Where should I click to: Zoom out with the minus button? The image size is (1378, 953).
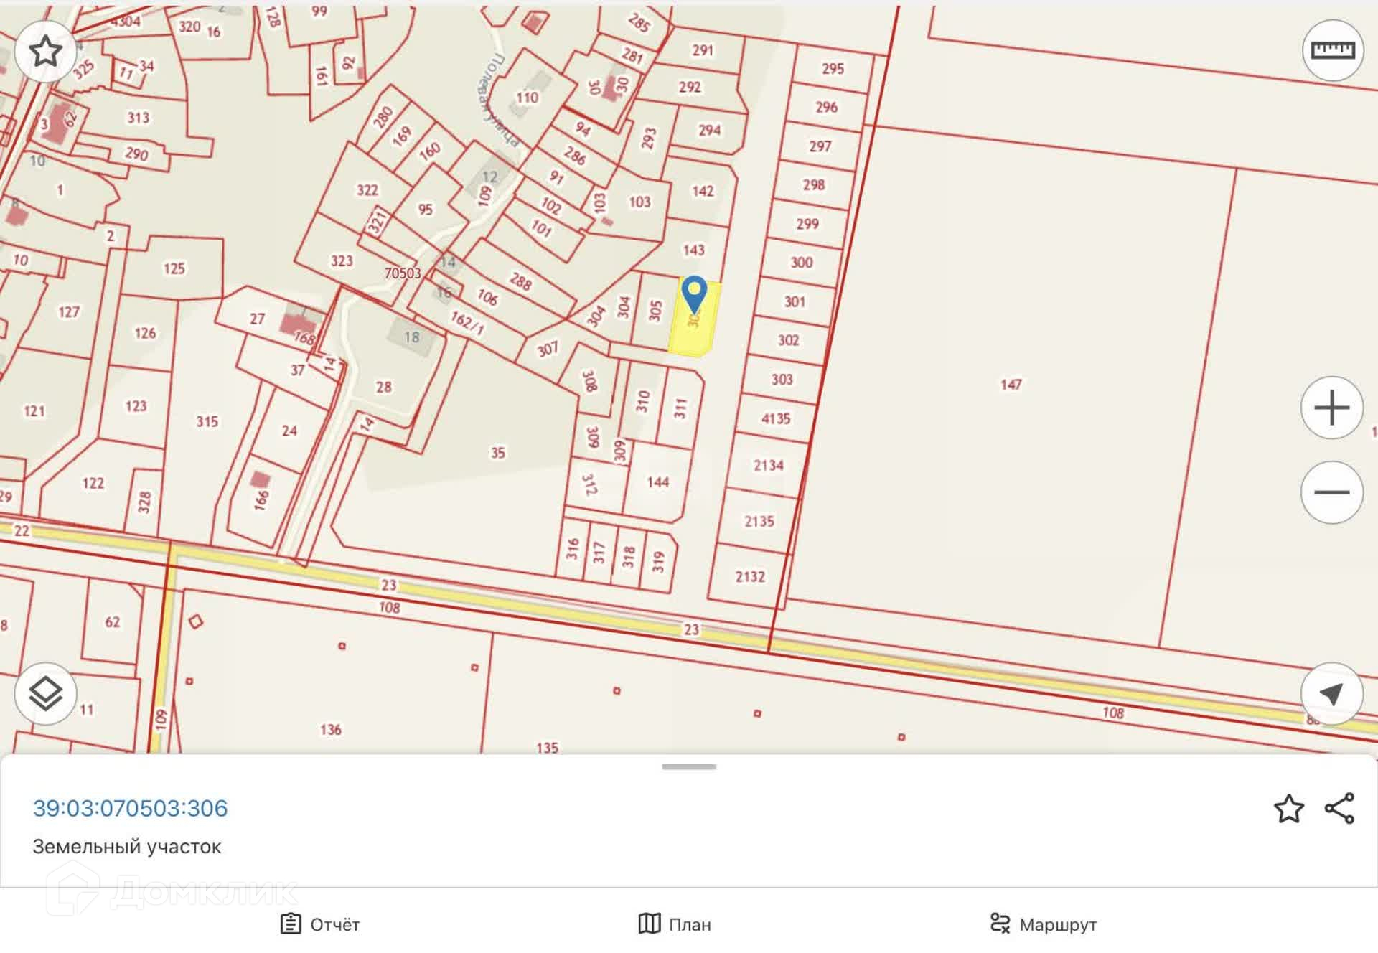pyautogui.click(x=1331, y=492)
